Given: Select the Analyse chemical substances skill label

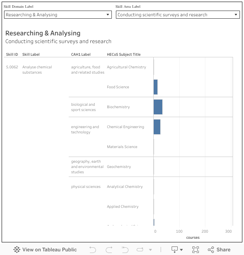Looking at the screenshot, I should (x=37, y=70).
